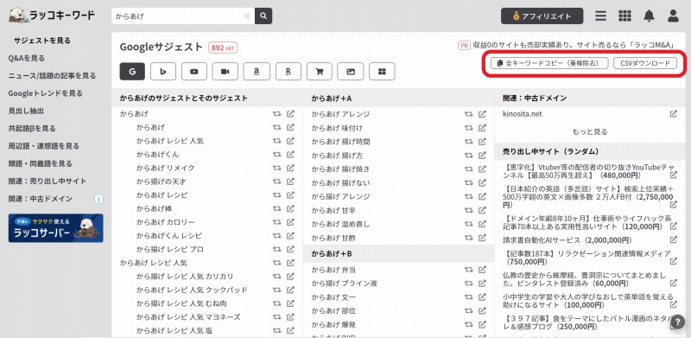
Task: Open 類語・同義語を見る in the sidebar
Action: 40,163
